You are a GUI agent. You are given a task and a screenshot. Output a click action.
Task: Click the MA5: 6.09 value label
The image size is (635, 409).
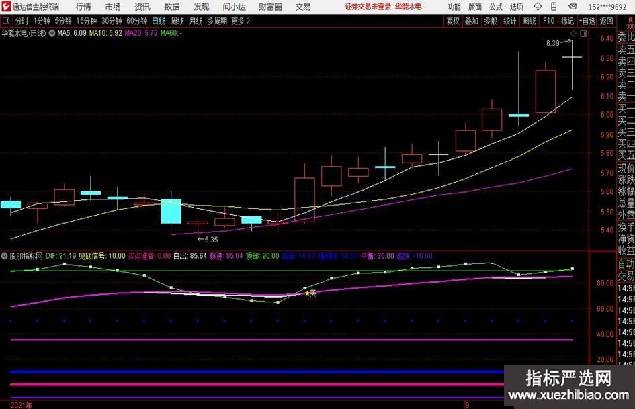(72, 33)
